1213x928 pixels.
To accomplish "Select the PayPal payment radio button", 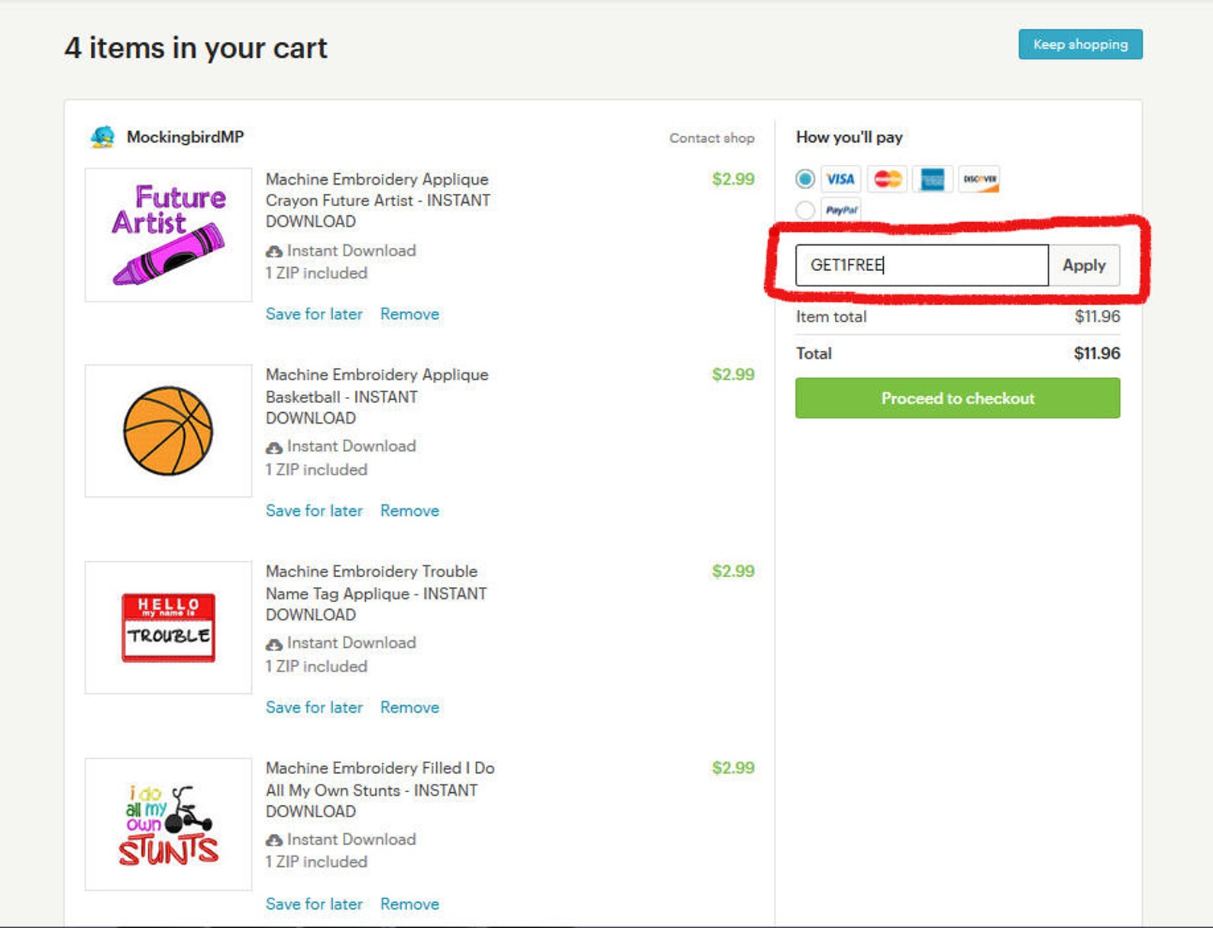I will (x=805, y=210).
